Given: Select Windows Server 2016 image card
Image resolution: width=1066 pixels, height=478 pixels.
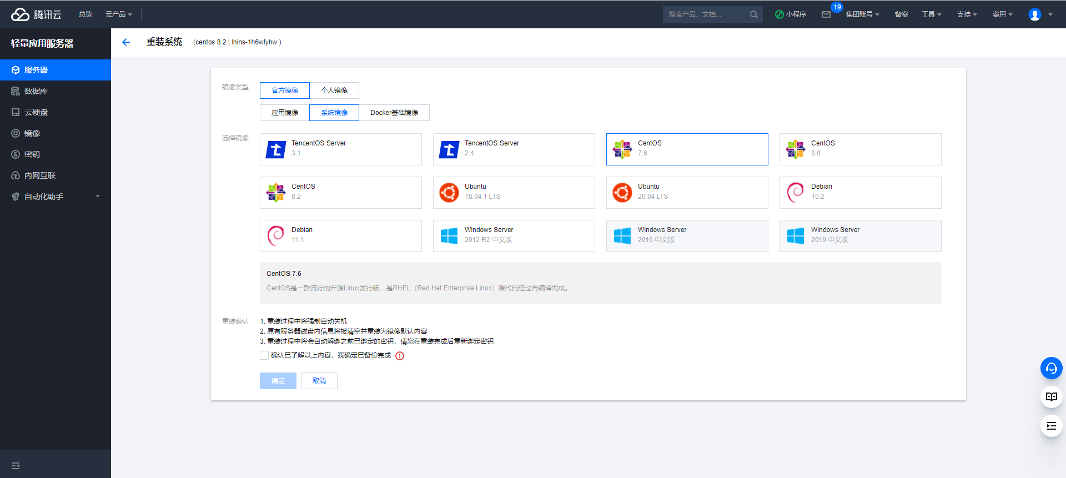Looking at the screenshot, I should point(687,236).
